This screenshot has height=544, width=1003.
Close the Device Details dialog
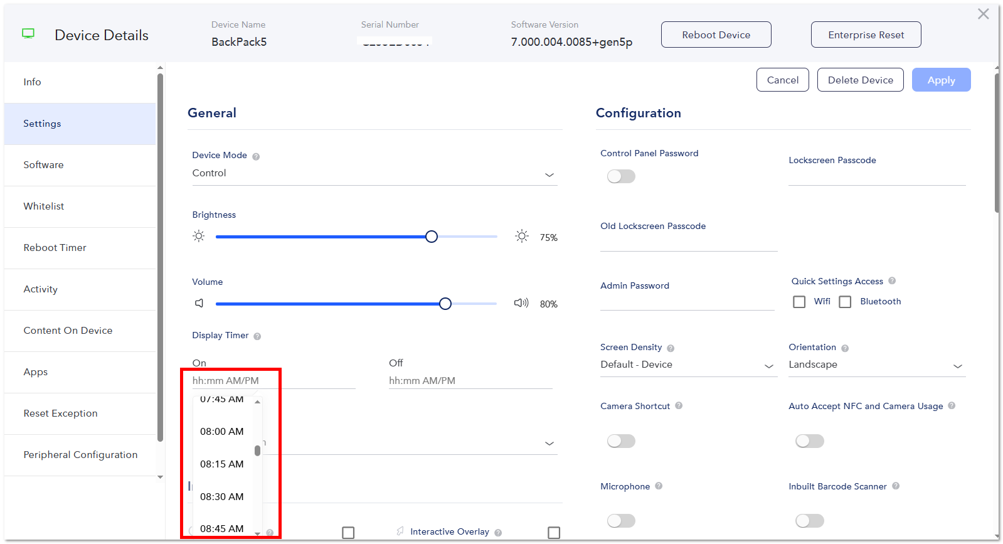pos(983,14)
